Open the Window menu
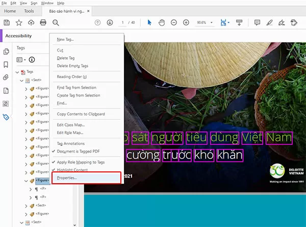306x227 pixels. pos(47,3)
